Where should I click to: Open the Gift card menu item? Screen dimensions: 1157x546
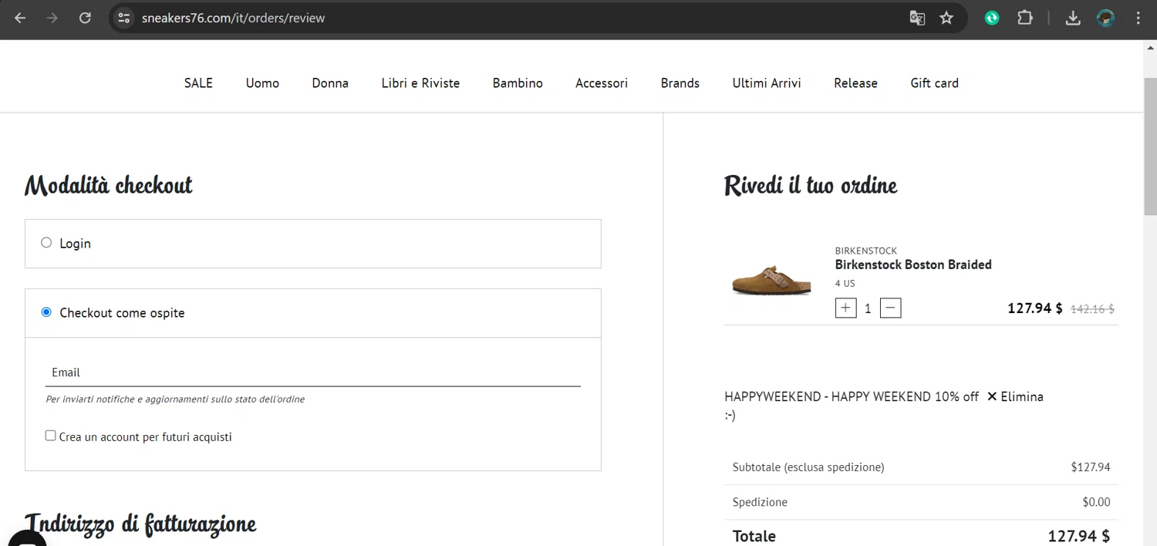pyautogui.click(x=934, y=83)
